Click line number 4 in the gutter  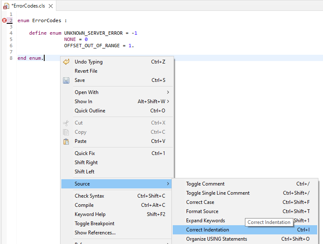point(11,33)
